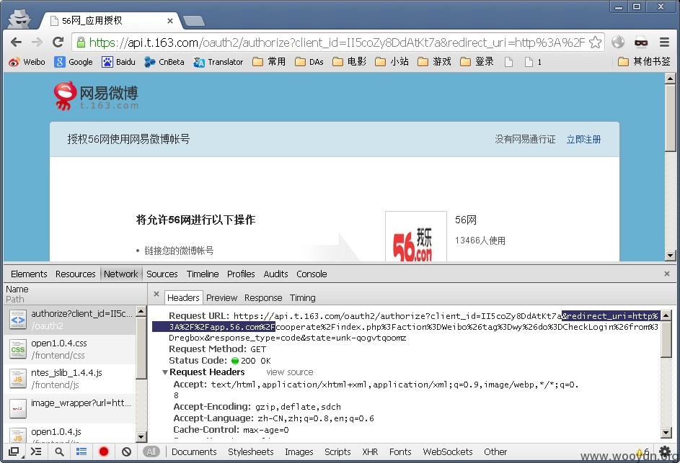Toggle network recording with red dot

104,451
